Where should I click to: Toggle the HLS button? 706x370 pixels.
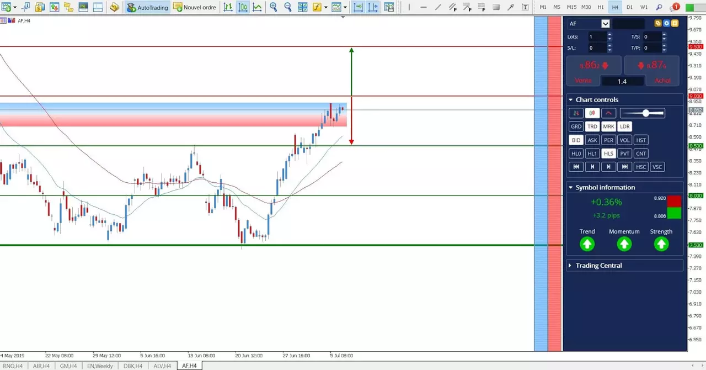tap(608, 154)
